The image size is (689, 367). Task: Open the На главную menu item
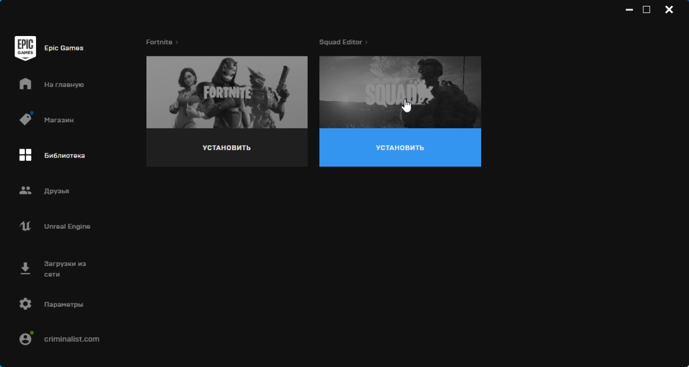click(64, 84)
